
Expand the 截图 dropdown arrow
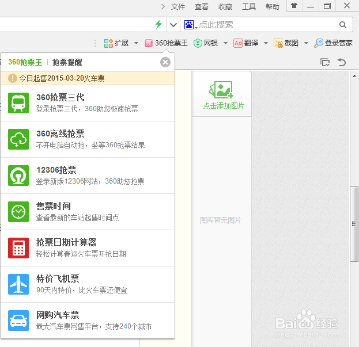(x=306, y=43)
